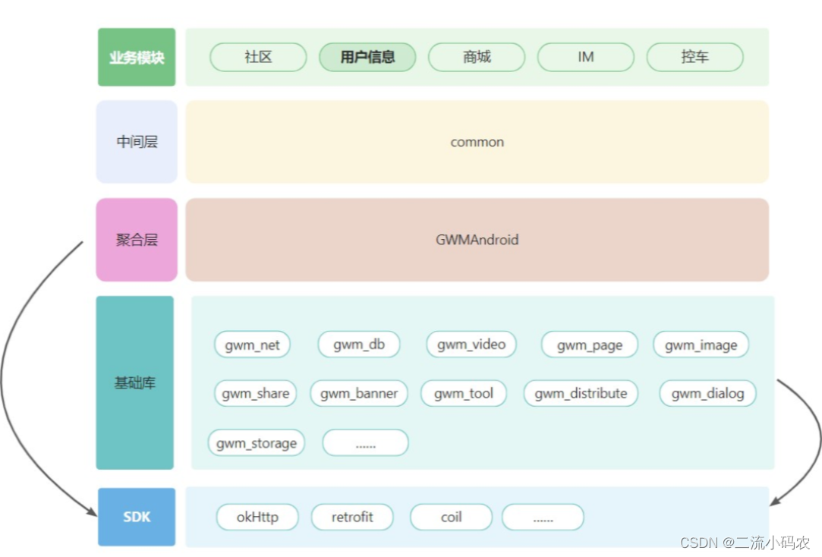This screenshot has height=557, width=822.
Task: Click the 商城 module pill
Action: click(x=477, y=57)
